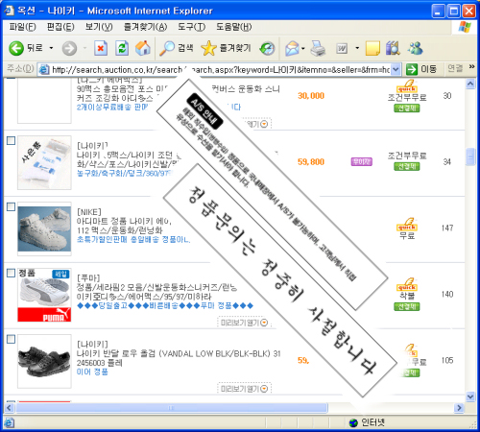Open the Messenger people icon
Image resolution: width=480 pixels, height=432 pixels.
[x=416, y=49]
